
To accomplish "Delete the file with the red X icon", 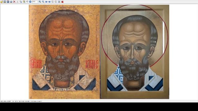I will [14, 2].
